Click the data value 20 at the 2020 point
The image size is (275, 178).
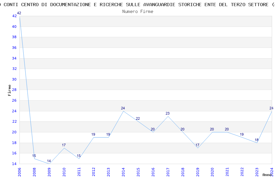click(212, 129)
